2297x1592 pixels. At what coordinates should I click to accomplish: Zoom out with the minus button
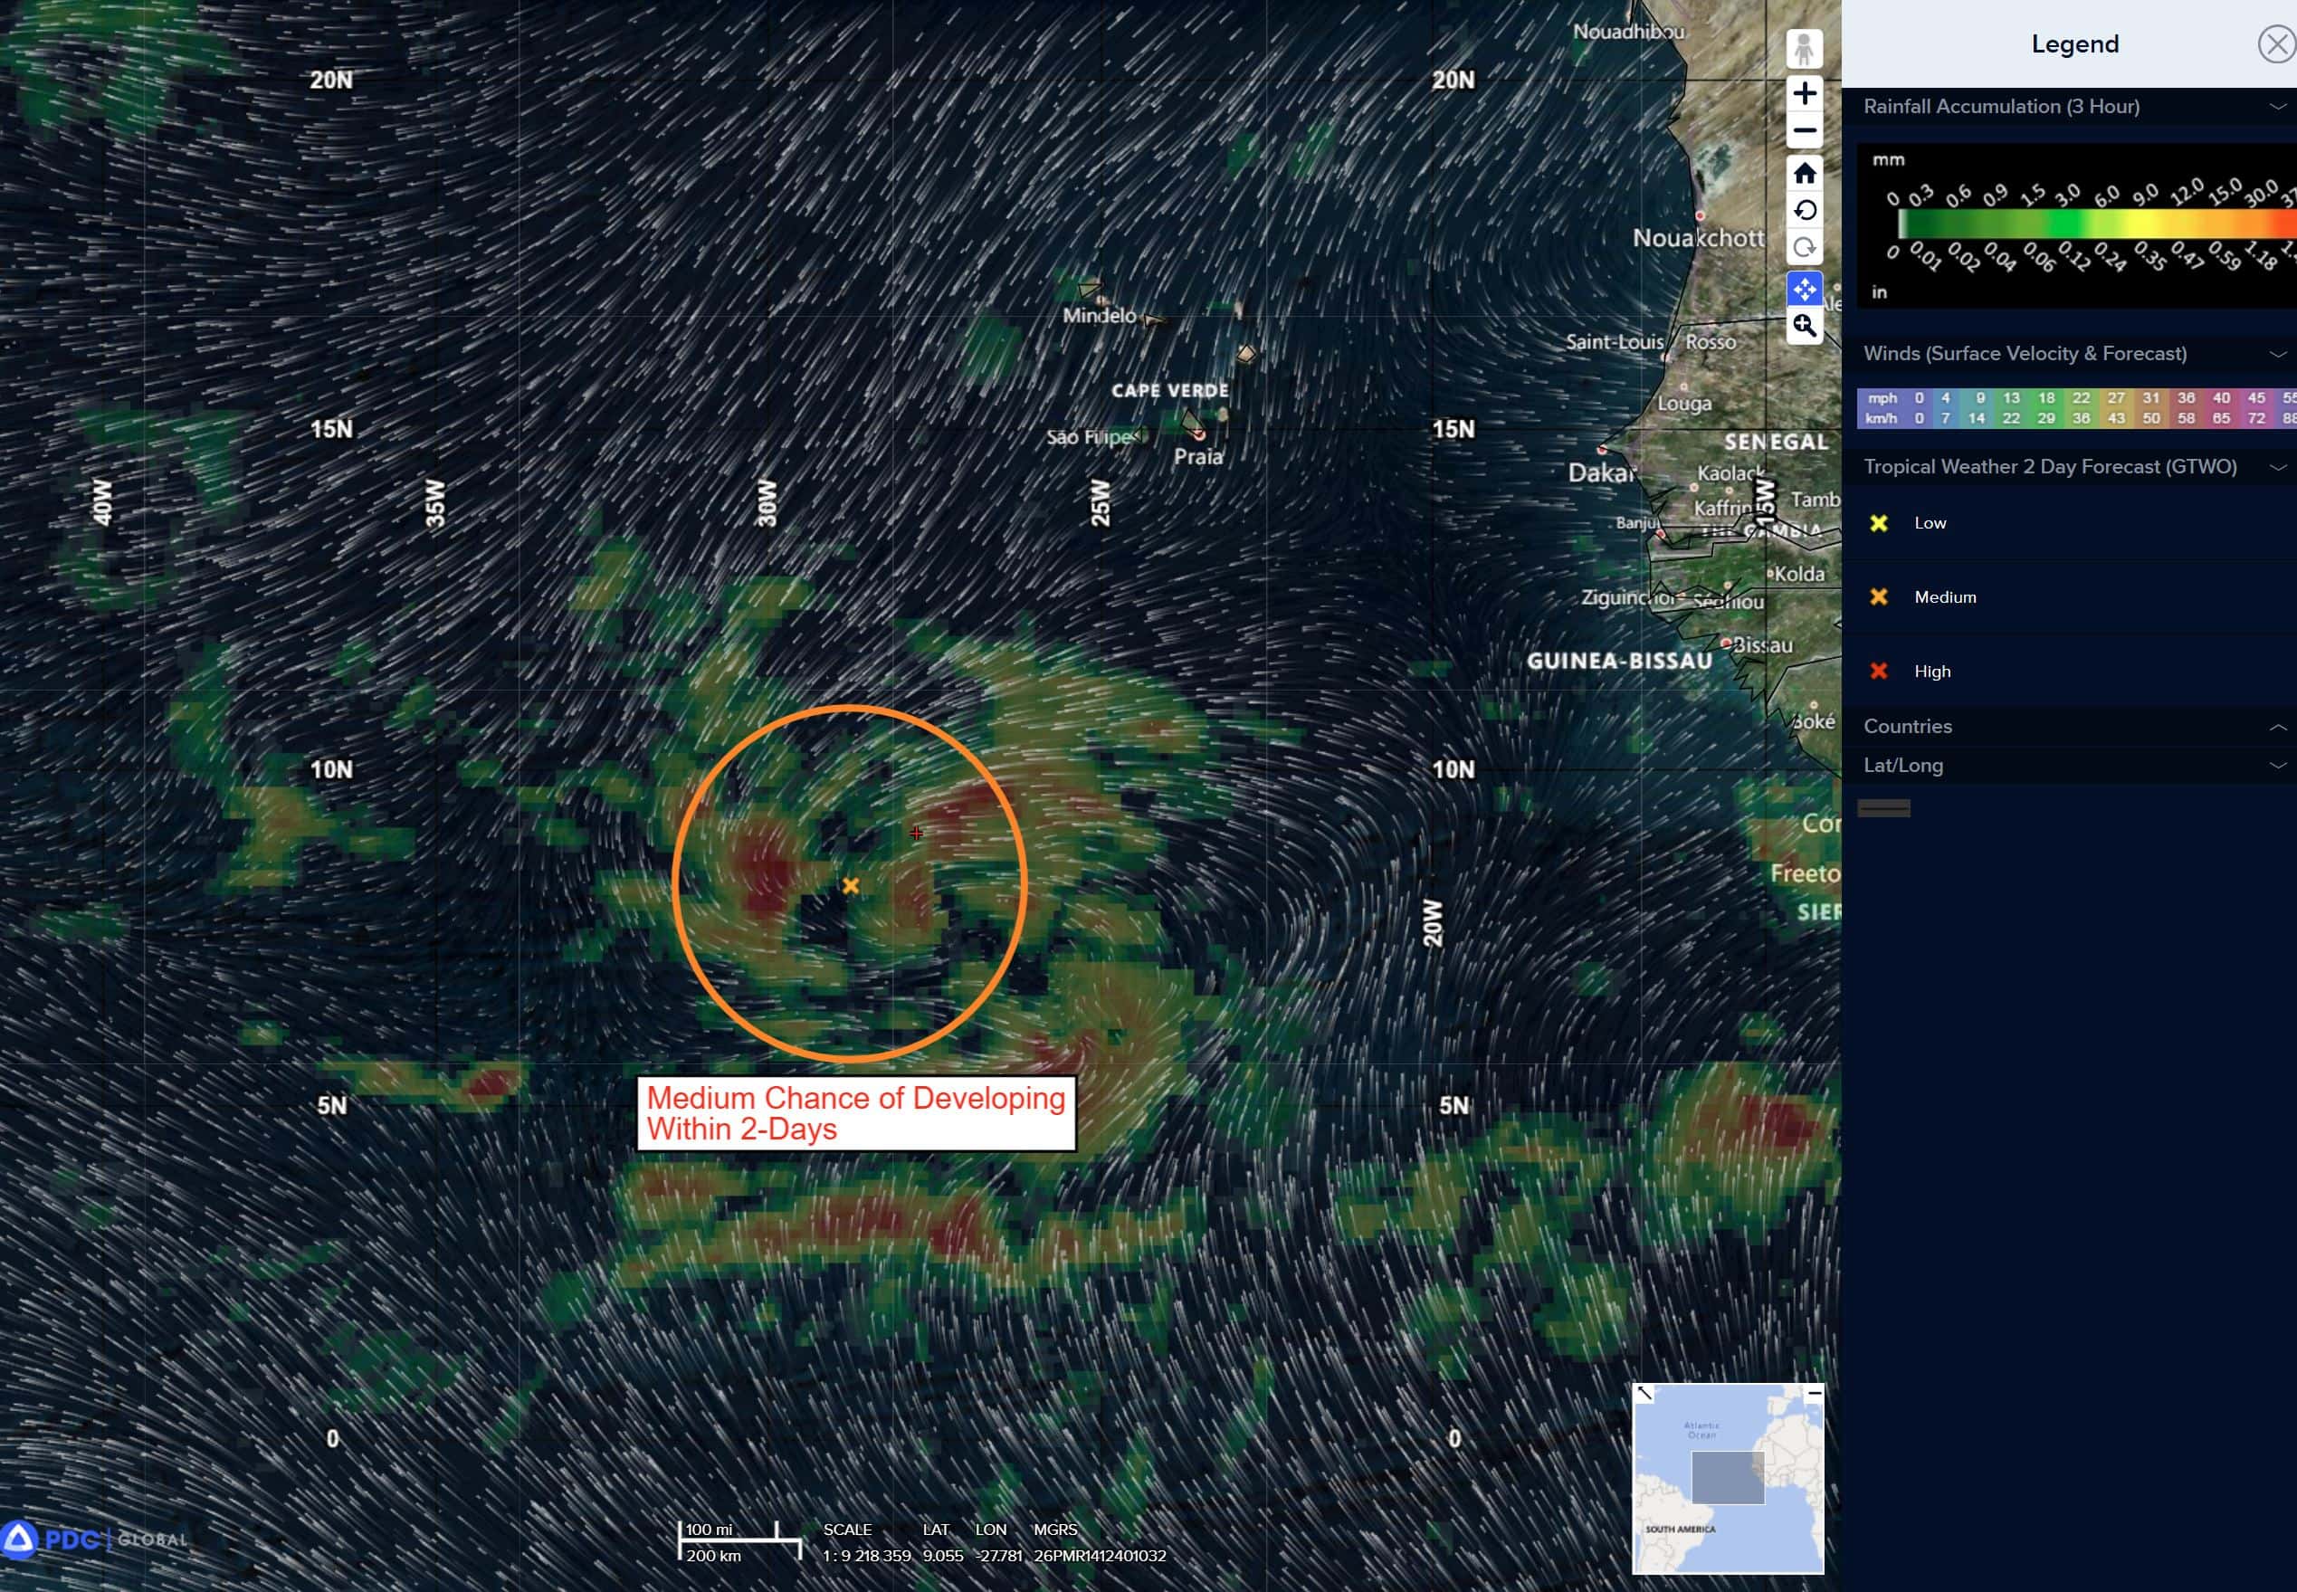click(1803, 130)
